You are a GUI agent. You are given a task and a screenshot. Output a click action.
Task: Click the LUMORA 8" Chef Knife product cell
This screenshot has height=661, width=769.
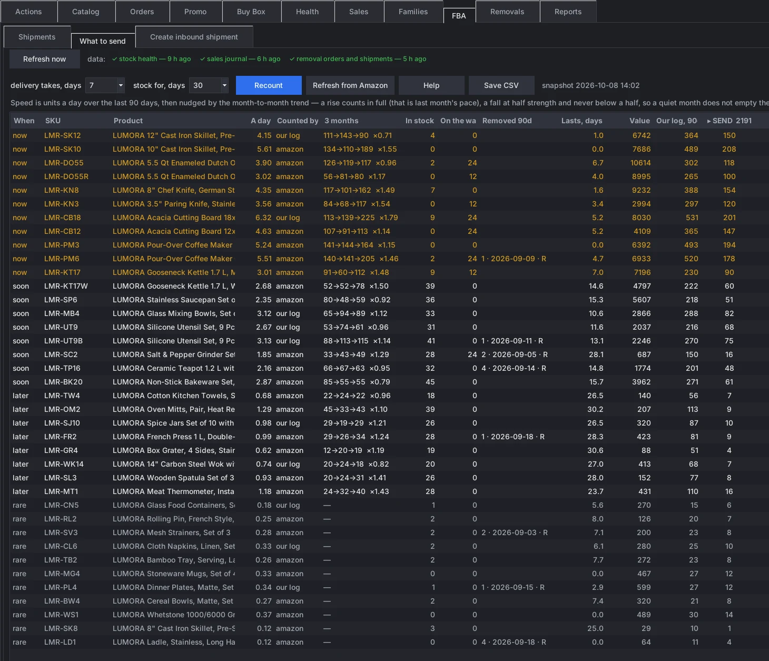click(x=174, y=190)
